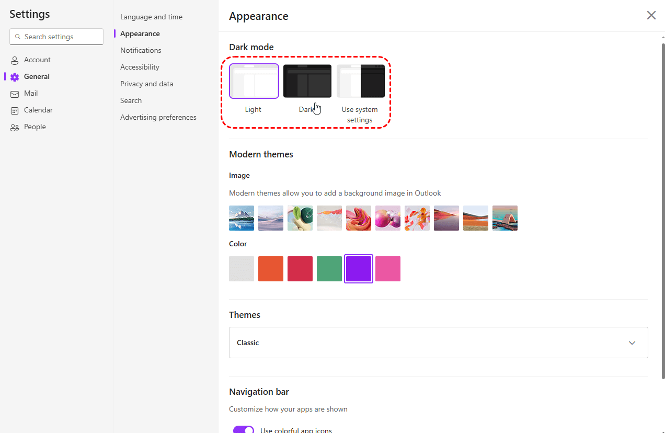Click the Account person icon
This screenshot has height=433, width=665.
(x=15, y=60)
